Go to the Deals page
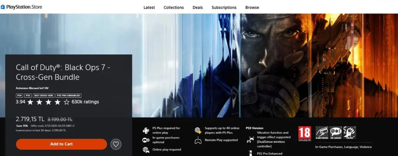Viewport: 398px width, 156px height. 198,7
